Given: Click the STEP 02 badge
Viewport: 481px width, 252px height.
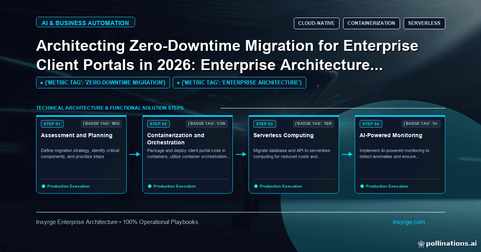Looking at the screenshot, I should point(158,124).
